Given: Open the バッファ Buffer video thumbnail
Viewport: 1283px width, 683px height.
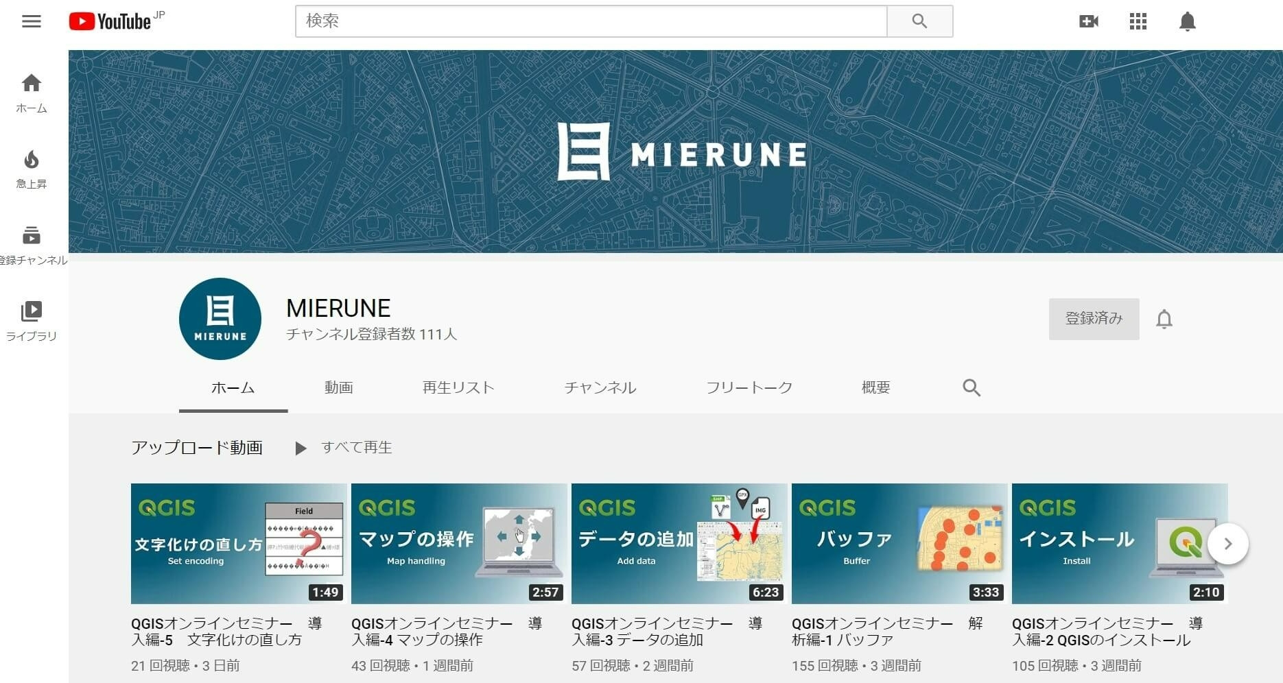Looking at the screenshot, I should [899, 544].
